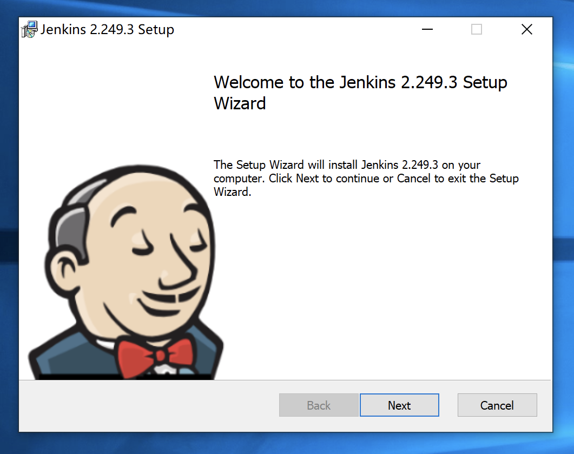Screen dimensions: 574x454
Task: Click the greyed-out Back button
Action: point(319,405)
